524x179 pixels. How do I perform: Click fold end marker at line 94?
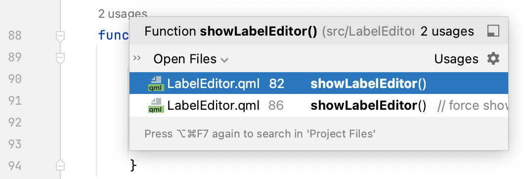60,165
